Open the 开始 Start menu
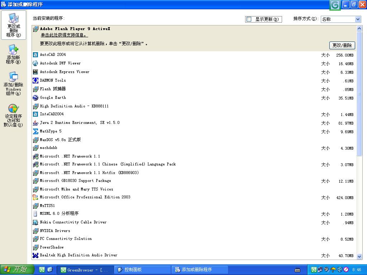 tap(17, 270)
